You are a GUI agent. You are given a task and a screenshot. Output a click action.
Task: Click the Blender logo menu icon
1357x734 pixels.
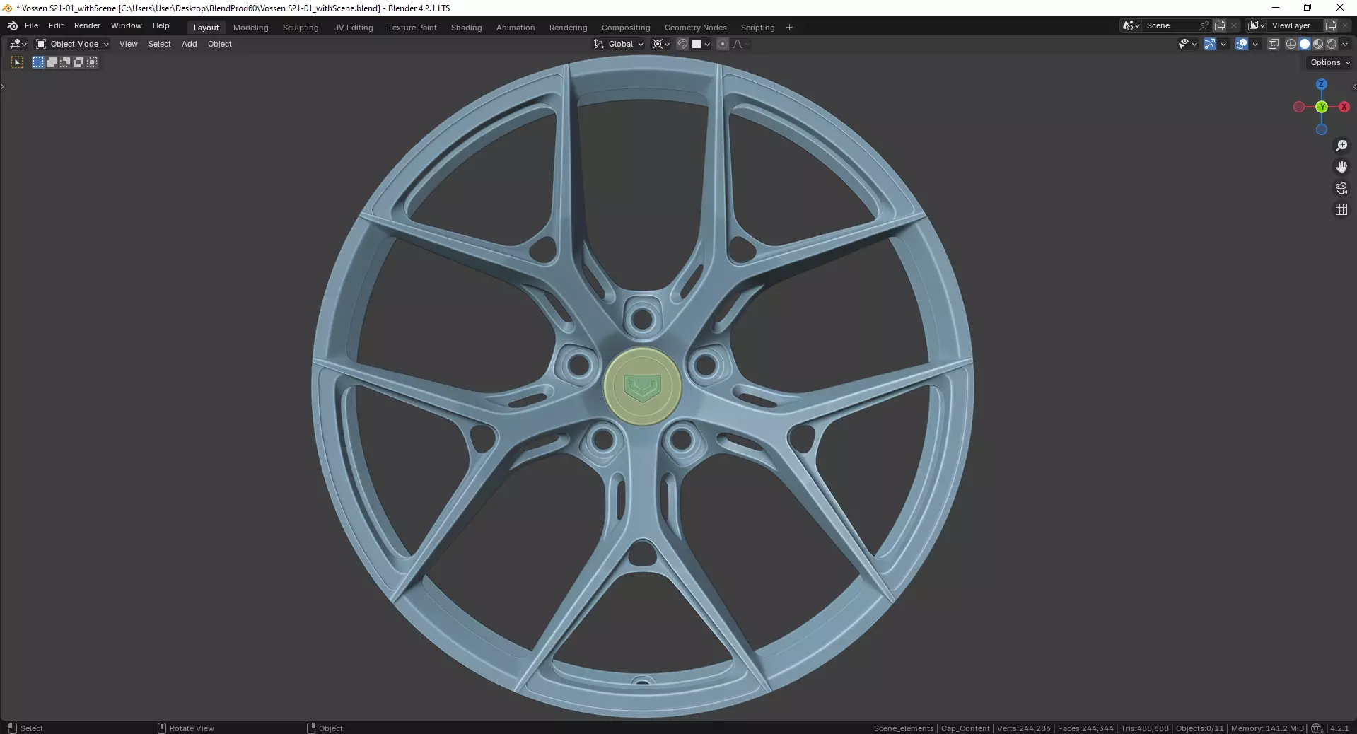point(12,25)
